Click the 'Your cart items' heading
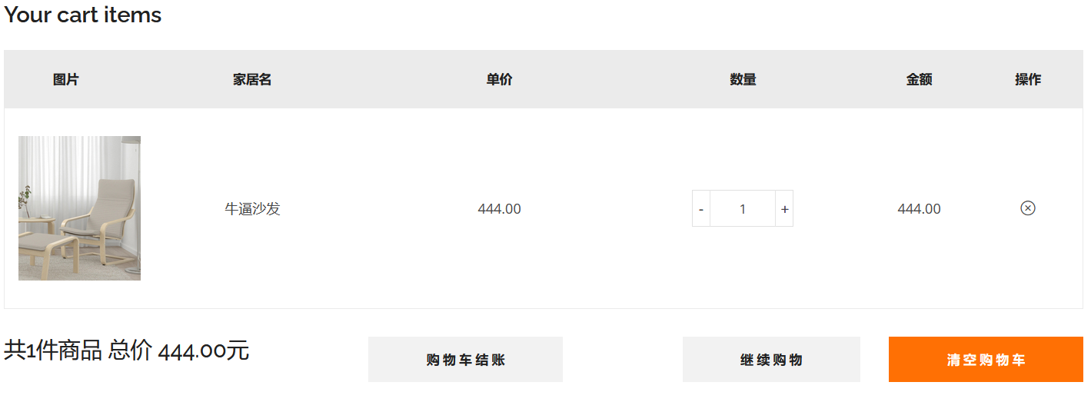 click(83, 15)
